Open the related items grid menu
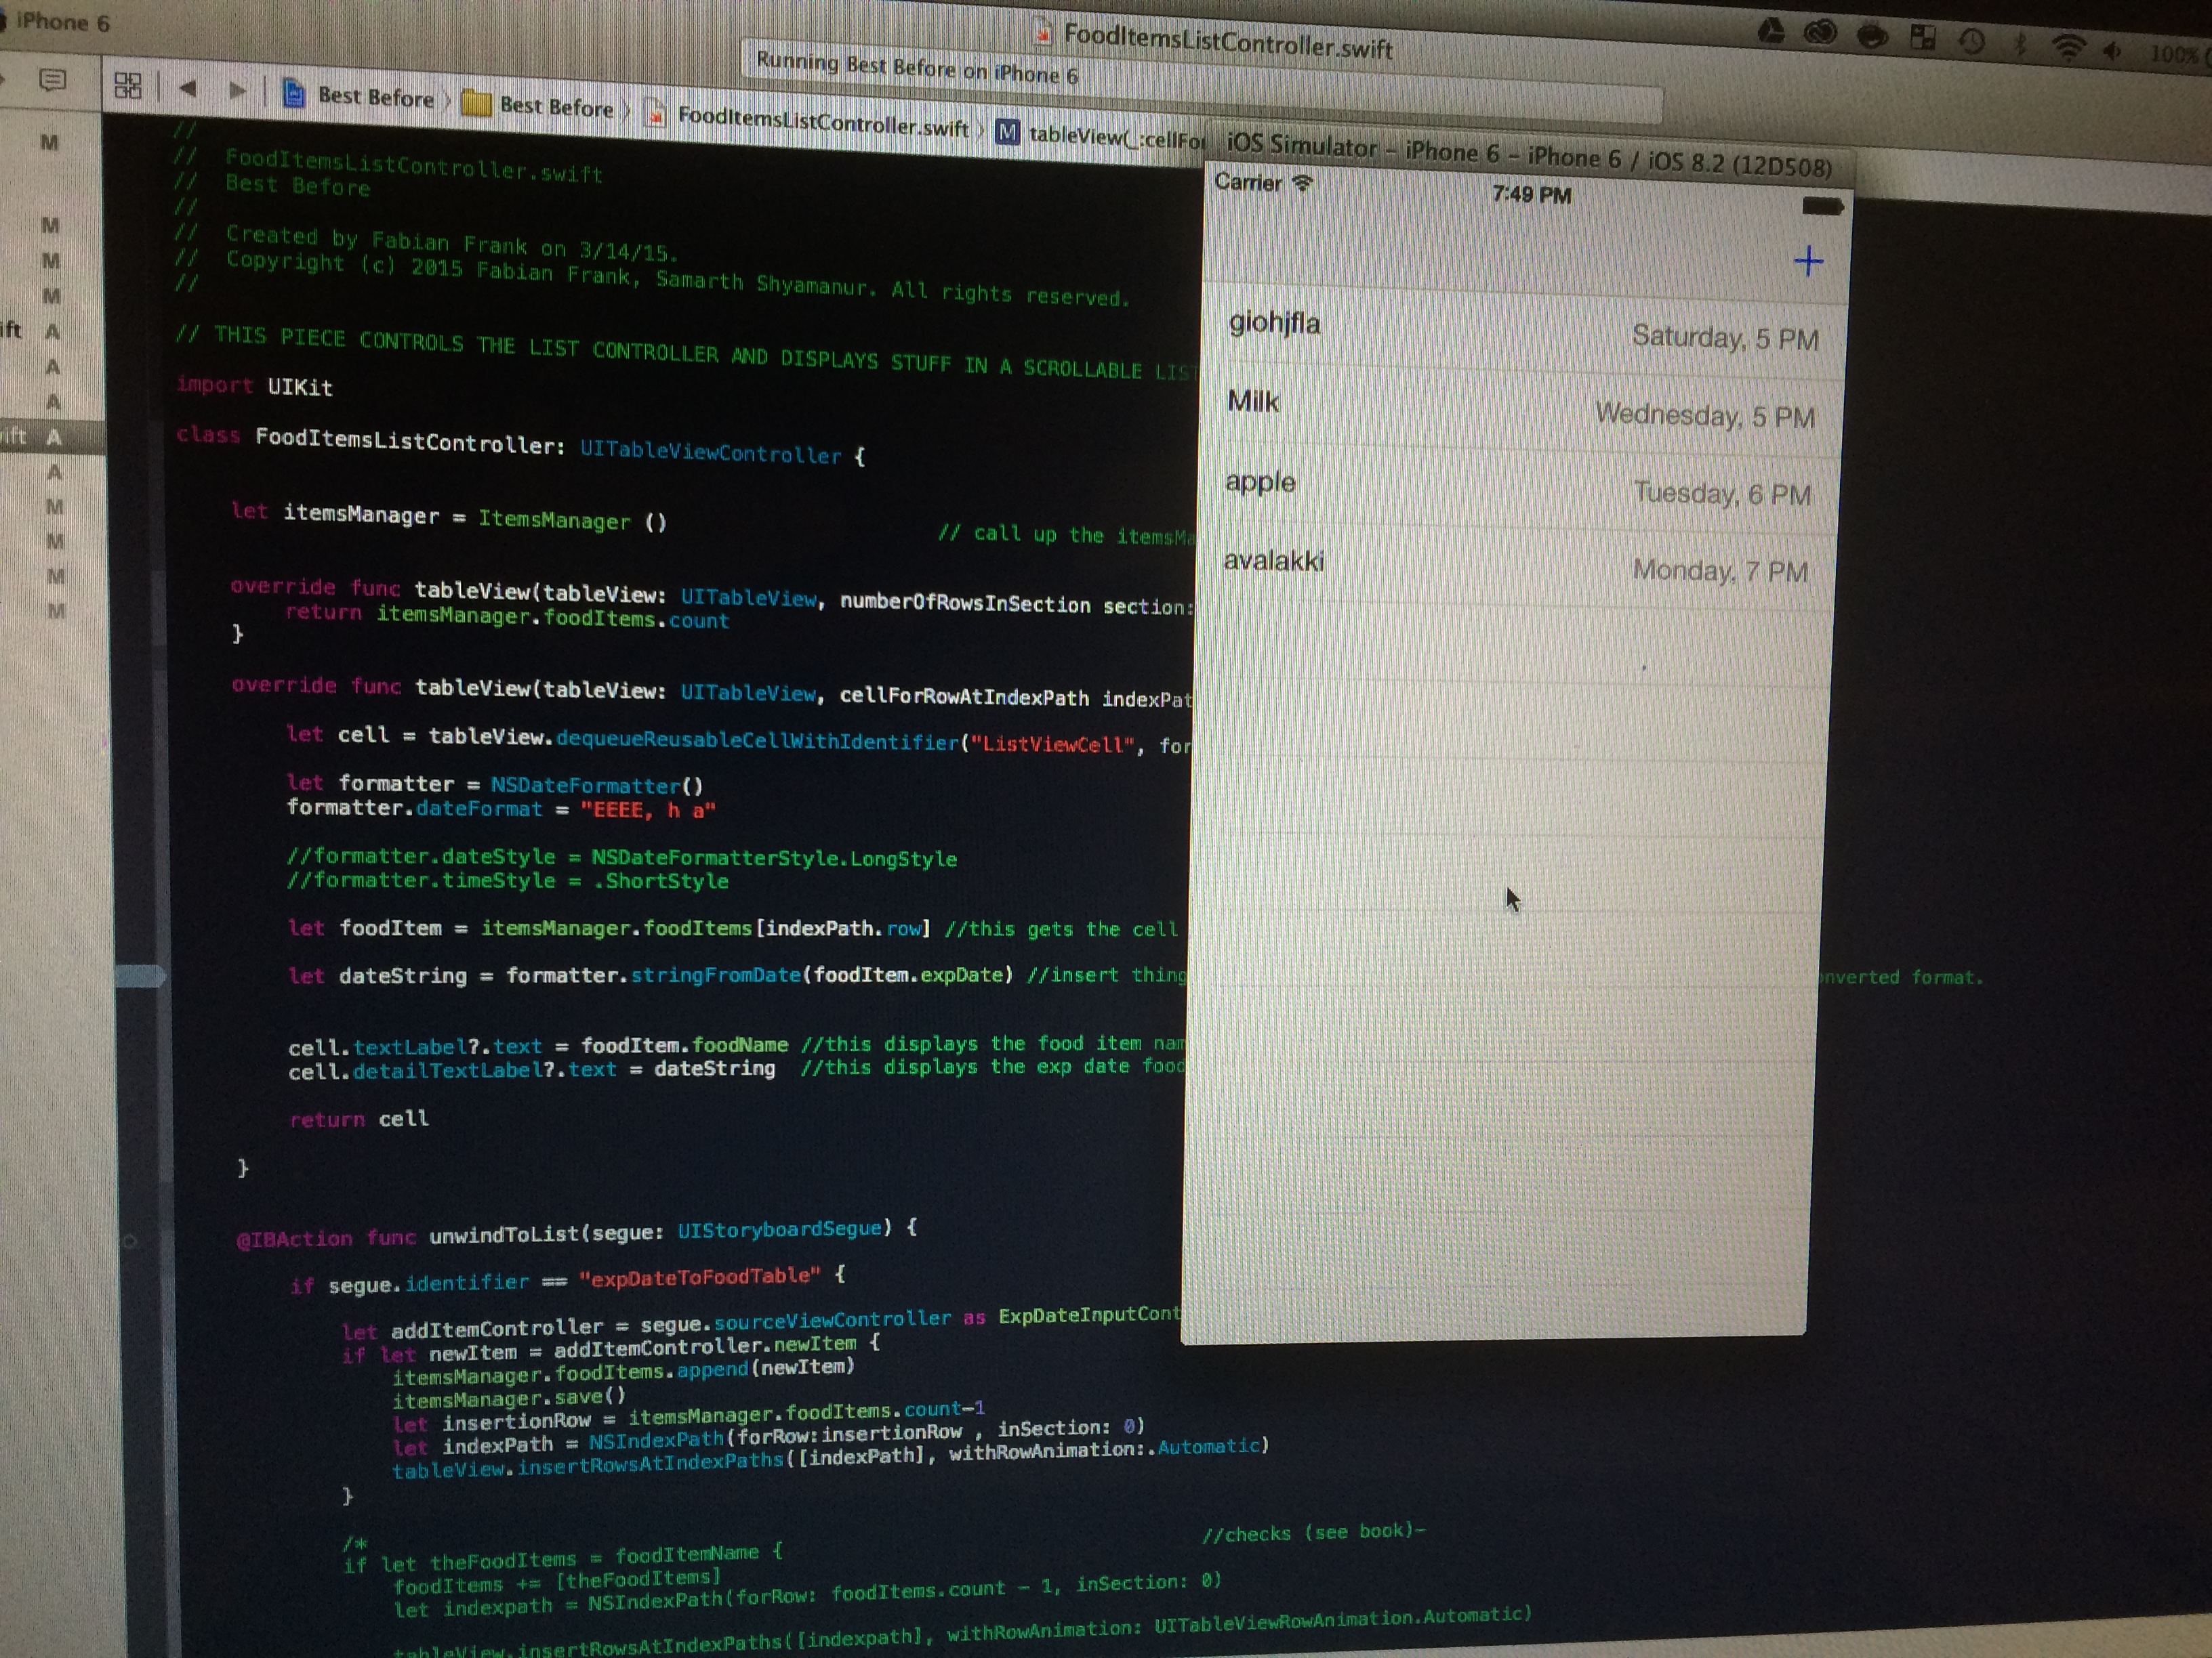The width and height of the screenshot is (2212, 1658). pos(128,85)
